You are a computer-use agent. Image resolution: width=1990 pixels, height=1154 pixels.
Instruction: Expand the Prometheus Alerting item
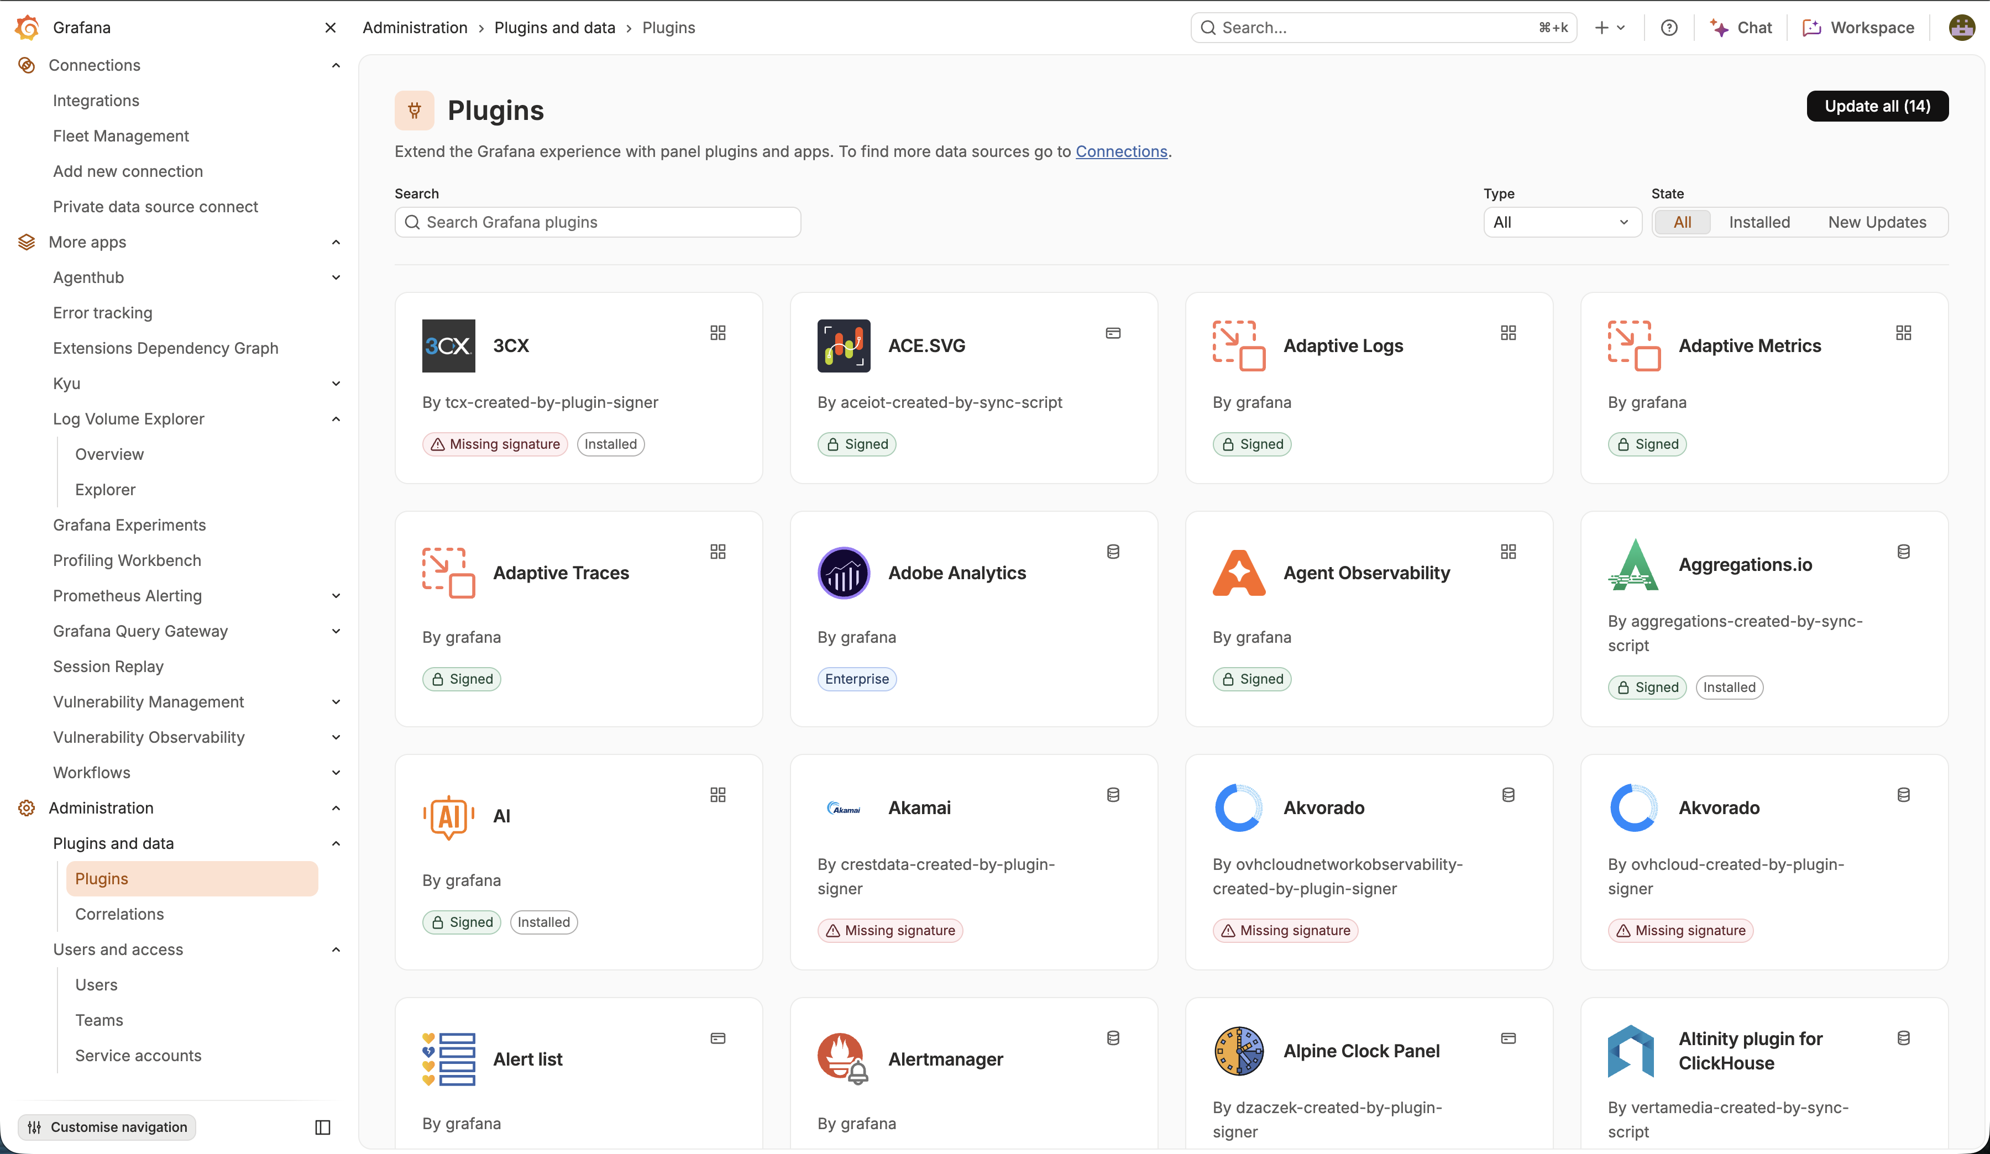337,596
